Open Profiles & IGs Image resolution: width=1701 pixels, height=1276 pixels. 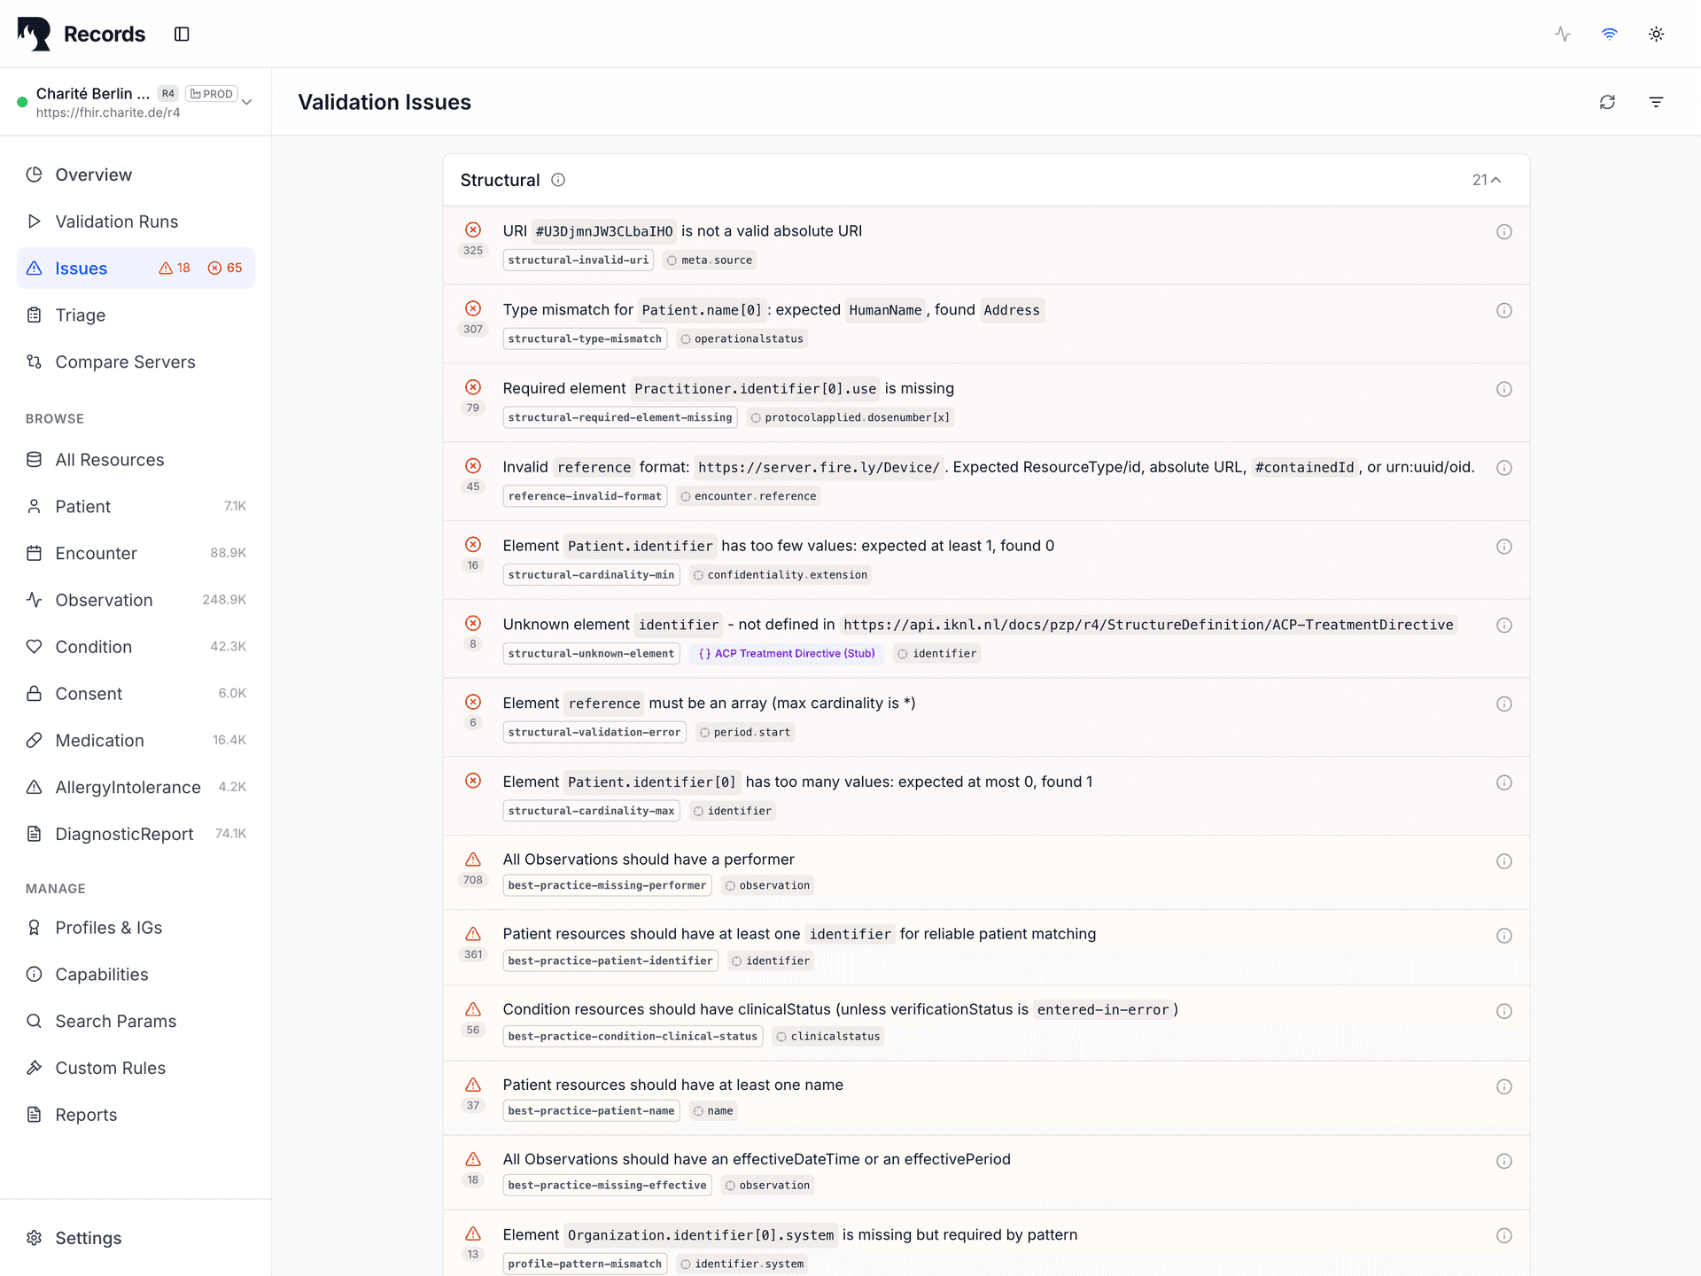pos(136,927)
